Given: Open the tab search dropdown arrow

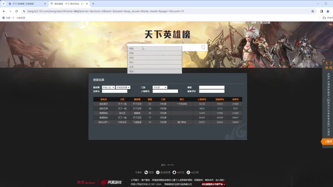Looking at the screenshot, I should pos(3,4).
